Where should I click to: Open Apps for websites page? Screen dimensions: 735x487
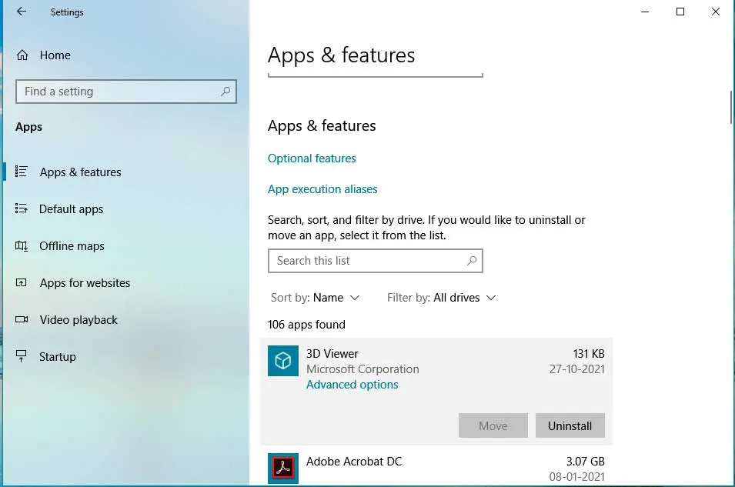[85, 283]
